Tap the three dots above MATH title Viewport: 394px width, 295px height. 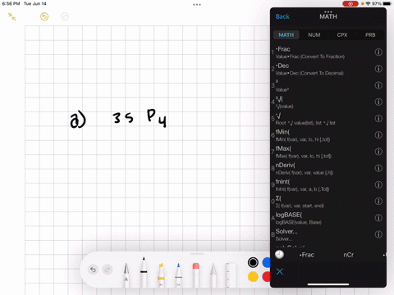click(x=328, y=11)
